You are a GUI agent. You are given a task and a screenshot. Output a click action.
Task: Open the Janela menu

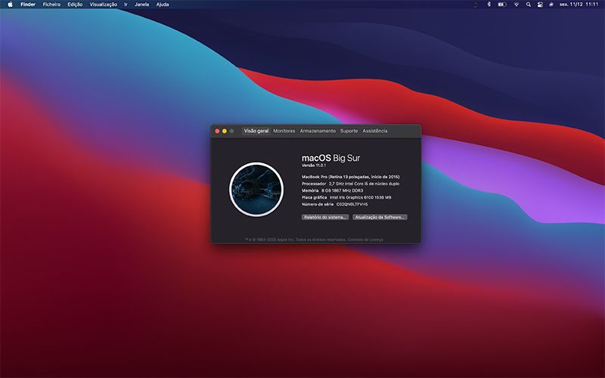tap(141, 5)
